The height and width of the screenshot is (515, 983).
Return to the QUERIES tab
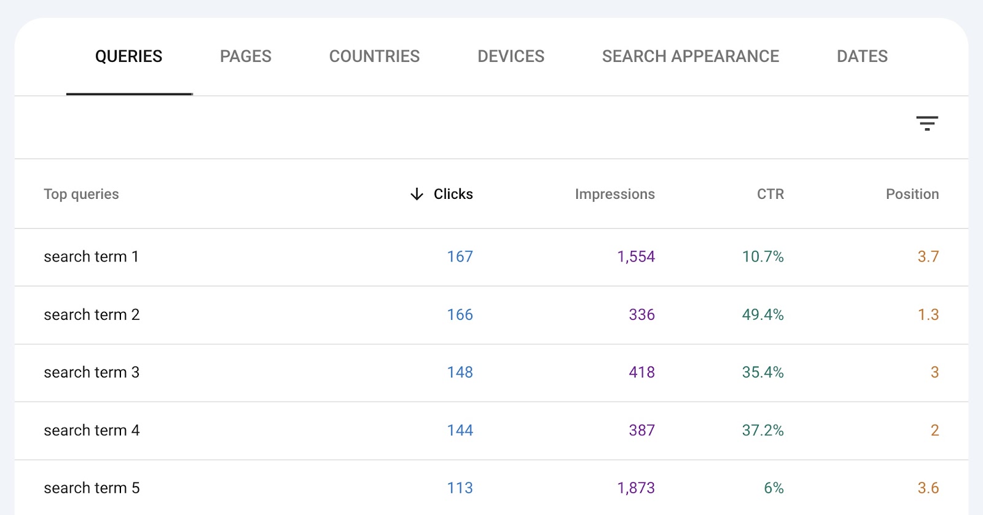point(128,56)
